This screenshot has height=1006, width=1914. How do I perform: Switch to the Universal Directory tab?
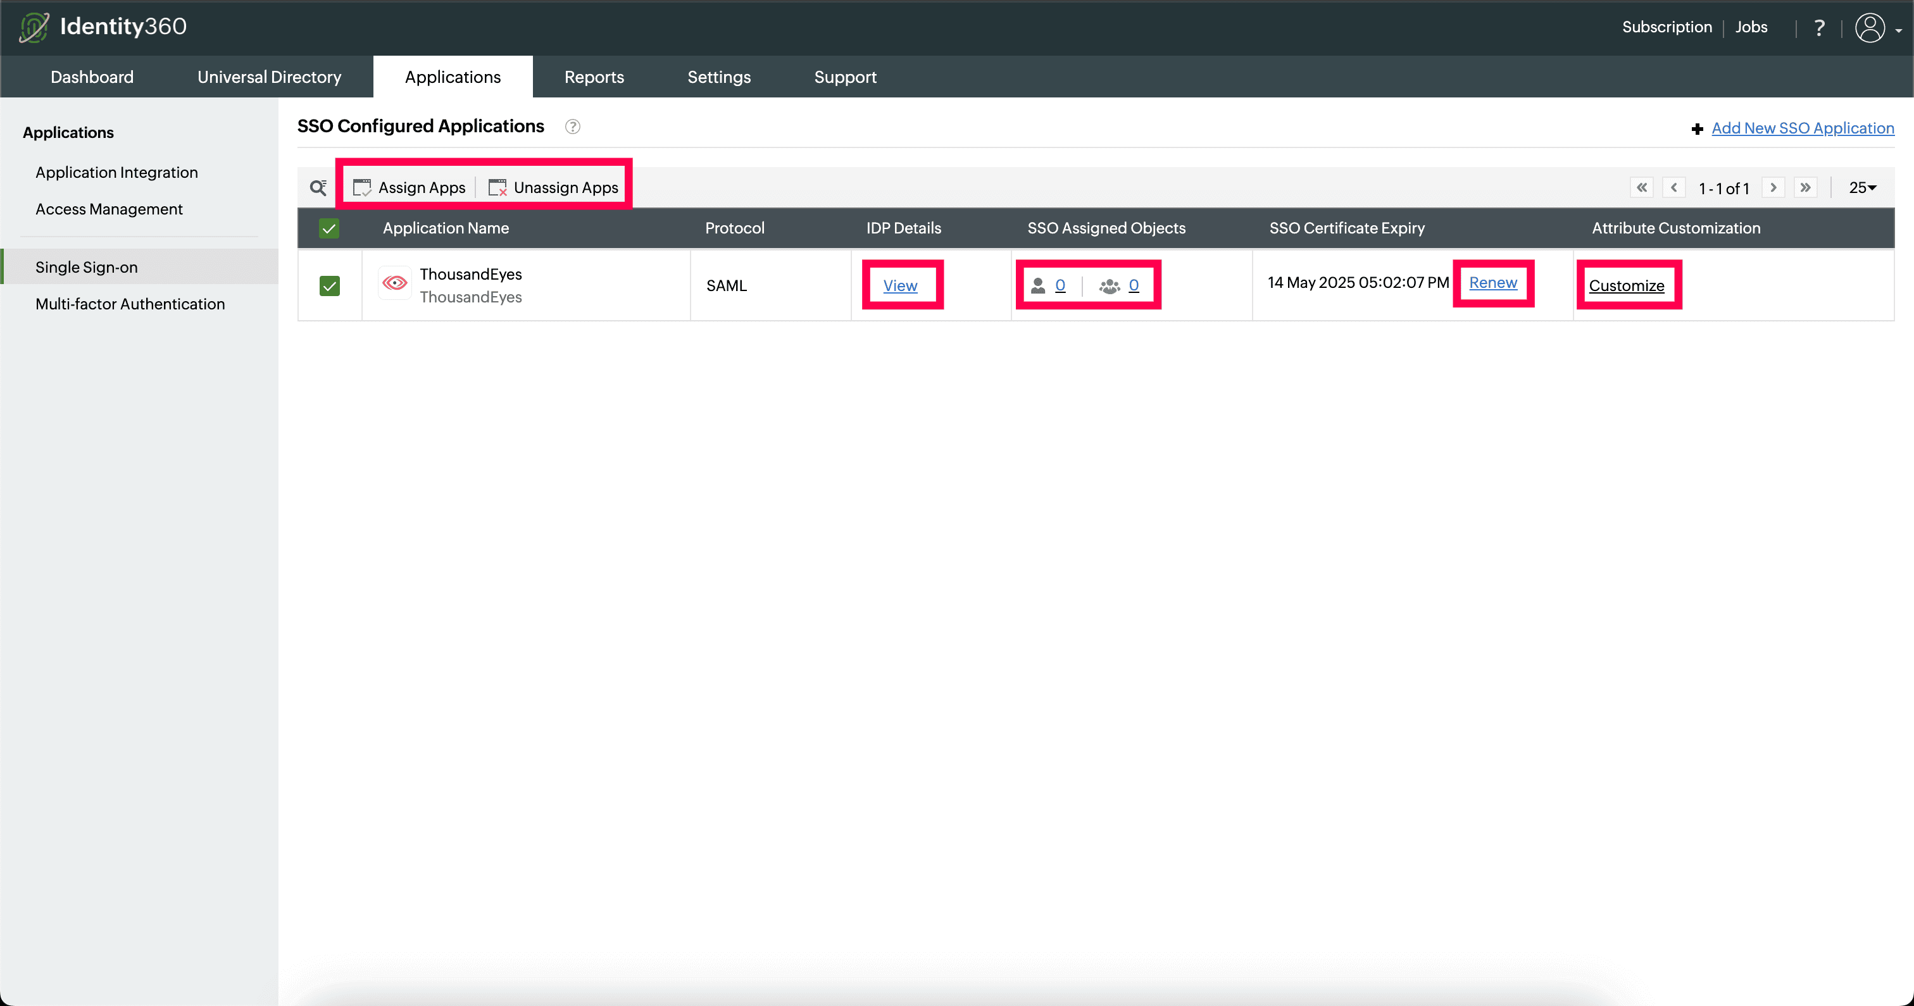pos(269,77)
